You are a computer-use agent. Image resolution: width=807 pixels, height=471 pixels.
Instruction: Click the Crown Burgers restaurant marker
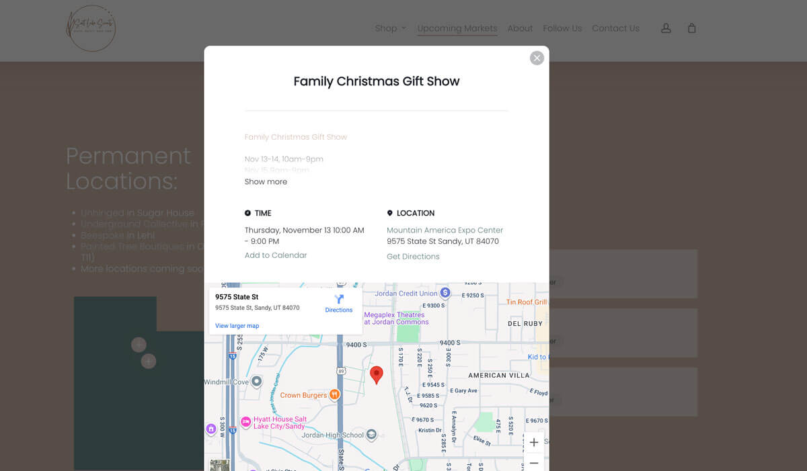334,394
